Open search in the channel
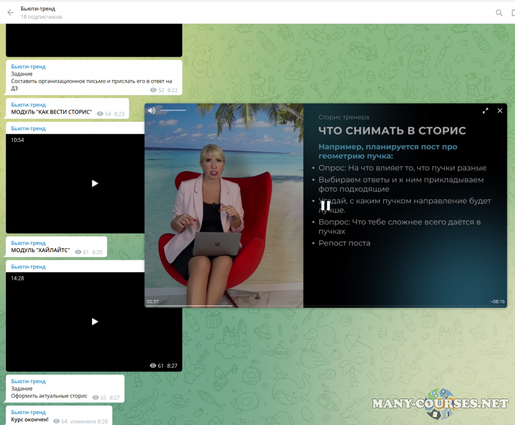 click(x=499, y=12)
